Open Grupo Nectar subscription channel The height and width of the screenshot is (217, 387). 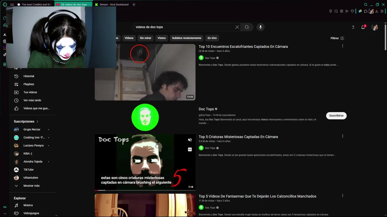coord(32,129)
